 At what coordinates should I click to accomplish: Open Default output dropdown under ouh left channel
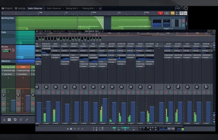(168, 123)
